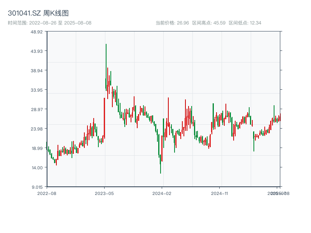This screenshot has width=311, height=233.
Task: Click the tall red candle just before 2023-05
Action: pos(104,116)
